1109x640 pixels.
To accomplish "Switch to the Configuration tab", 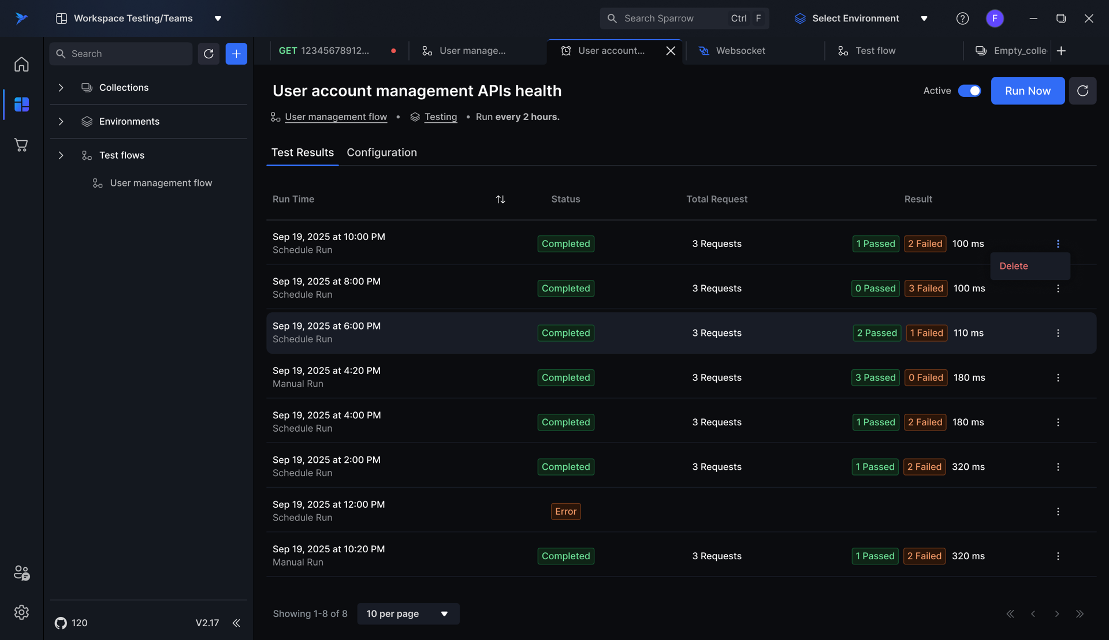I will coord(381,153).
